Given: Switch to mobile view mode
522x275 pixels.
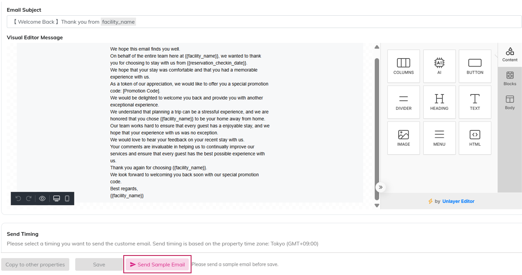Looking at the screenshot, I should [x=67, y=198].
